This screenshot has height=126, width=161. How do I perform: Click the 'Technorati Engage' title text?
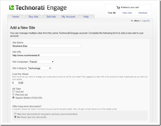click(41, 8)
